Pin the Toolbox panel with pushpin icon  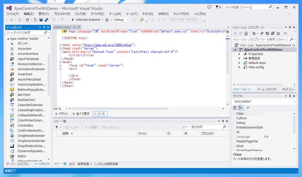click(x=44, y=27)
